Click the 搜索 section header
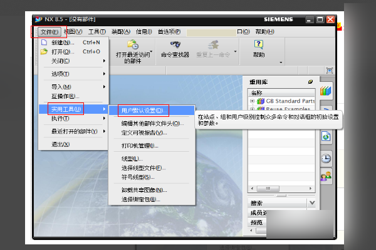Viewport: 376px width, 250px height. tap(278, 203)
